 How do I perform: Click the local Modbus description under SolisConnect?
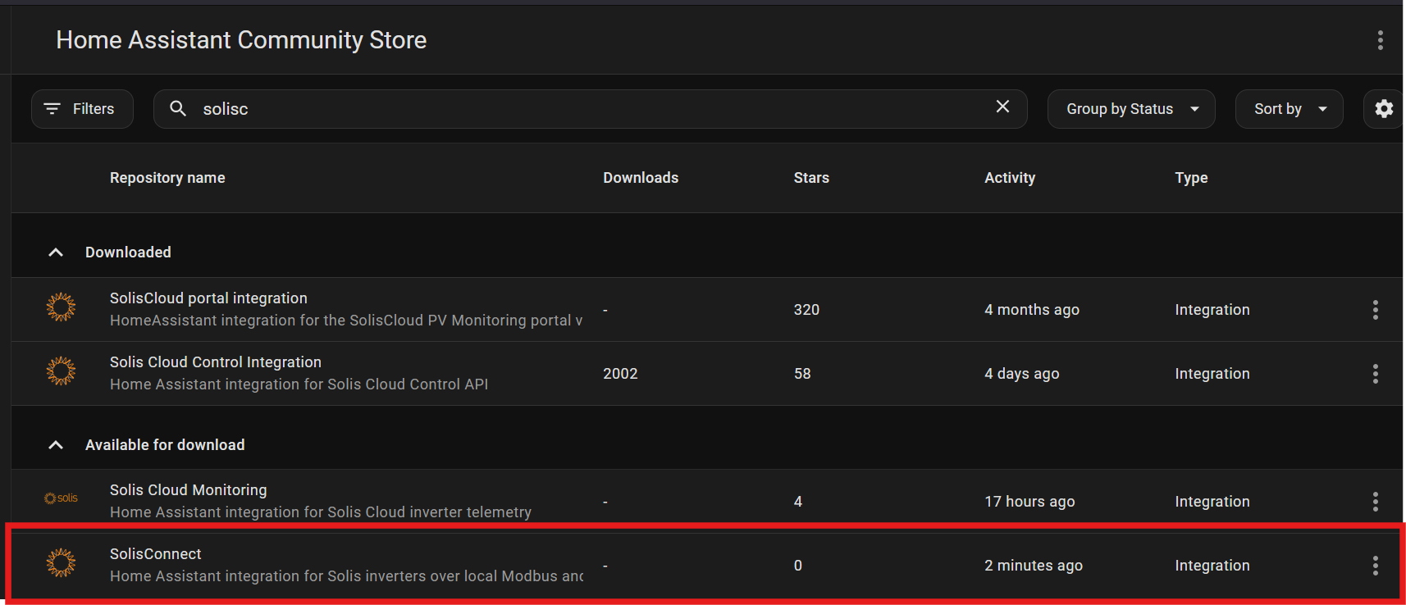pos(346,576)
